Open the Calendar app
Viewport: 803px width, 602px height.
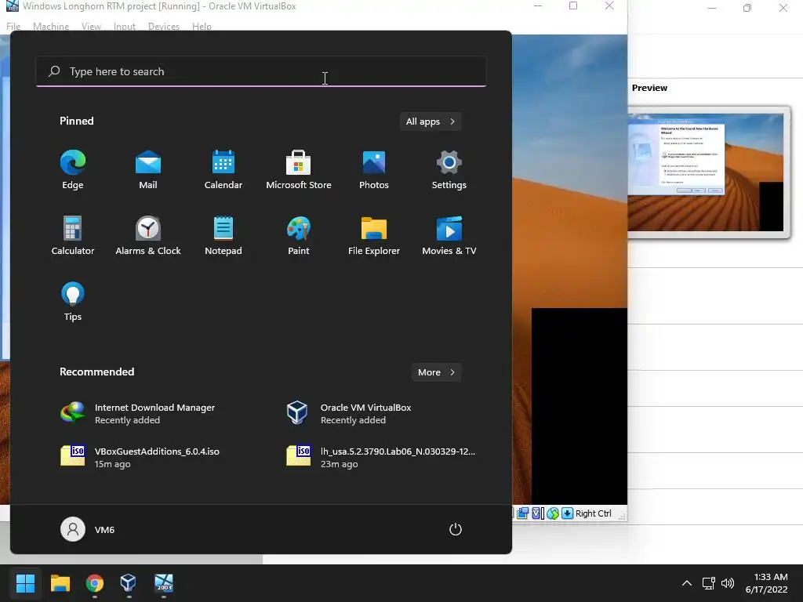click(x=223, y=170)
